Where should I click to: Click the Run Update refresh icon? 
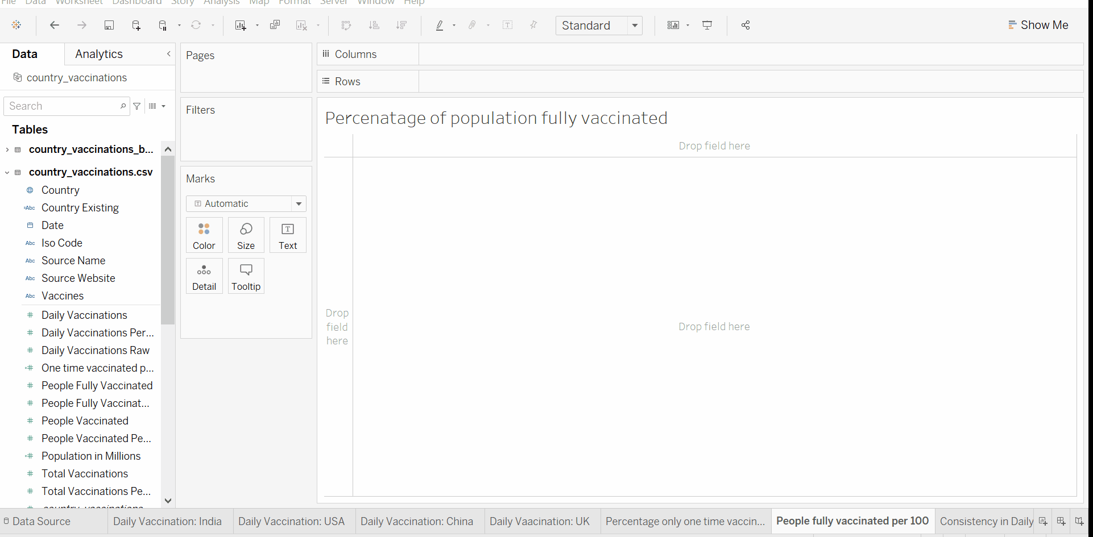pyautogui.click(x=196, y=25)
